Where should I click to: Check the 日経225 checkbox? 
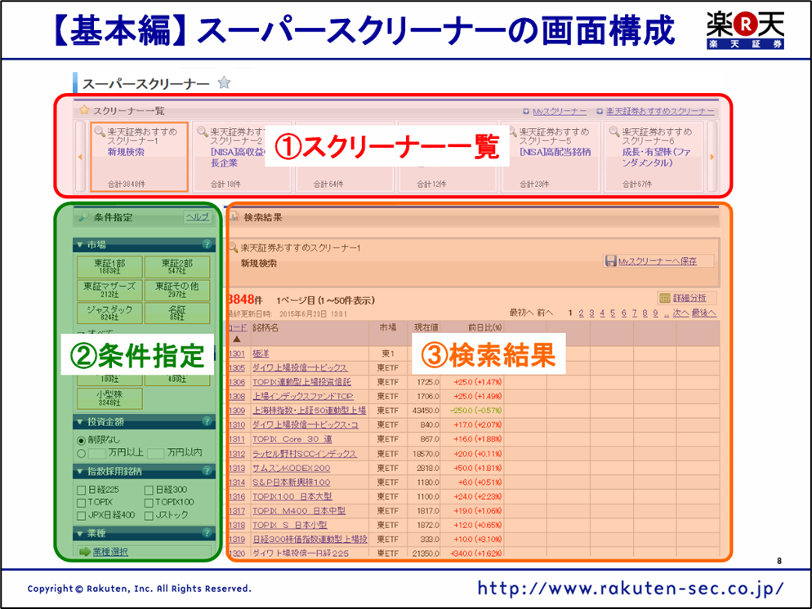pos(81,490)
